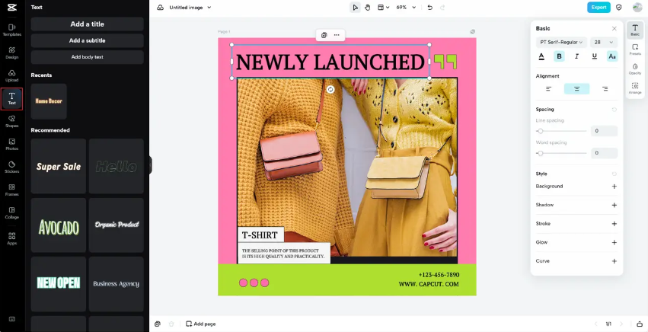The width and height of the screenshot is (648, 332).
Task: Duplicate the selected text element
Action: coord(324,35)
